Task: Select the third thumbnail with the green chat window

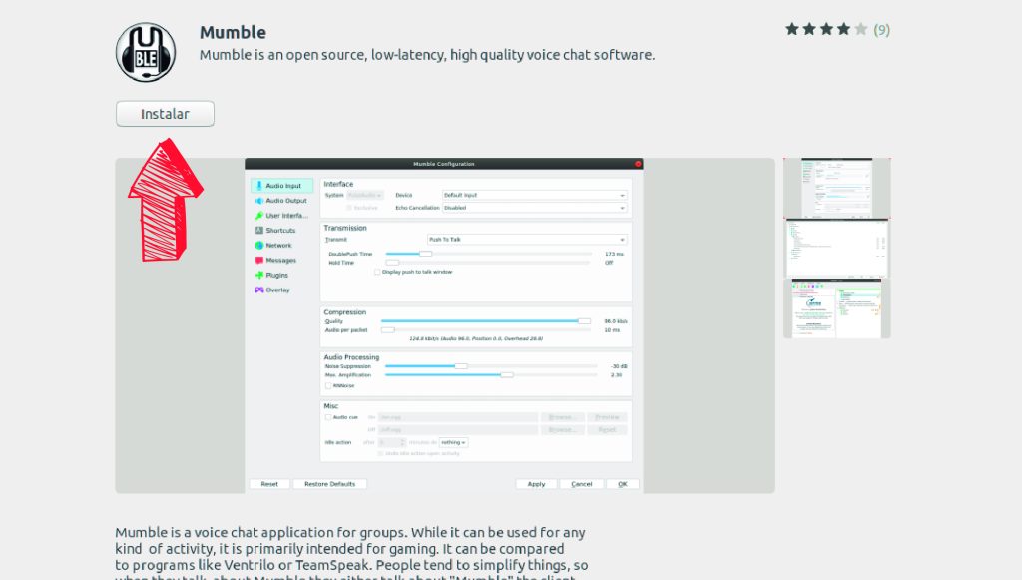Action: click(837, 308)
